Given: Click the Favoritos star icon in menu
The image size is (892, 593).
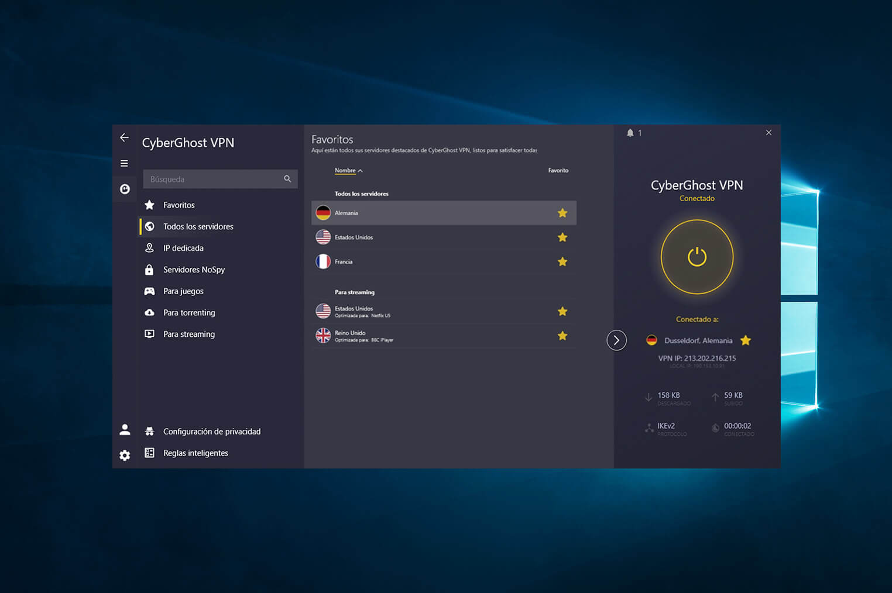Looking at the screenshot, I should tap(149, 205).
